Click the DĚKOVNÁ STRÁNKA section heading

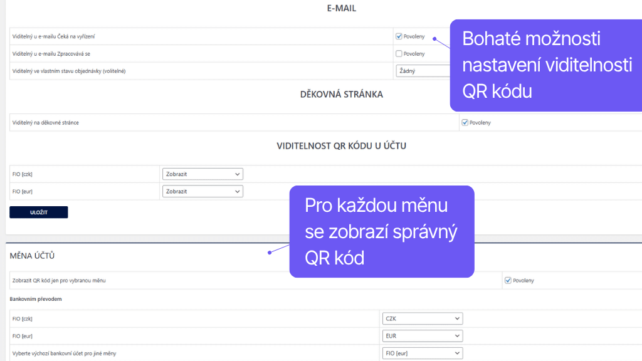click(341, 95)
